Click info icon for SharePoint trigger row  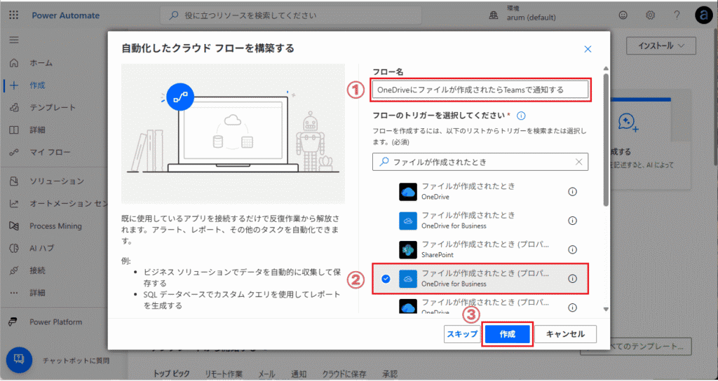pos(572,250)
